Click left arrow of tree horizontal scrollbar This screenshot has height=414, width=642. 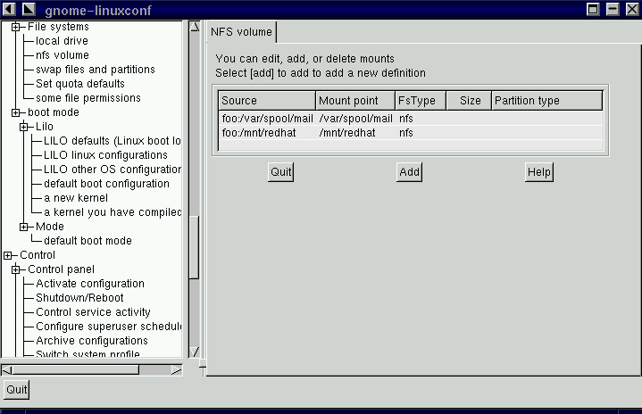[x=6, y=369]
